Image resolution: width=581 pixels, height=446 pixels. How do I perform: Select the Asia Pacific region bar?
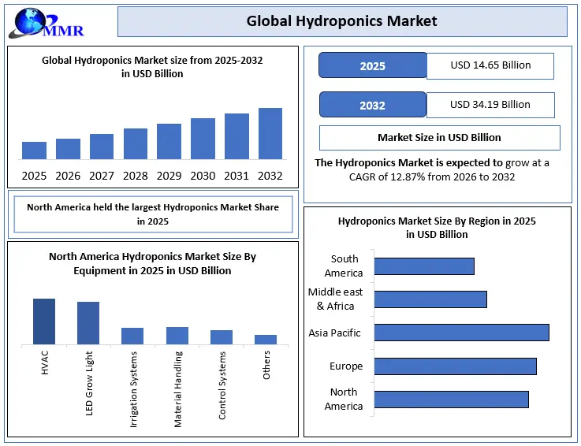click(461, 333)
